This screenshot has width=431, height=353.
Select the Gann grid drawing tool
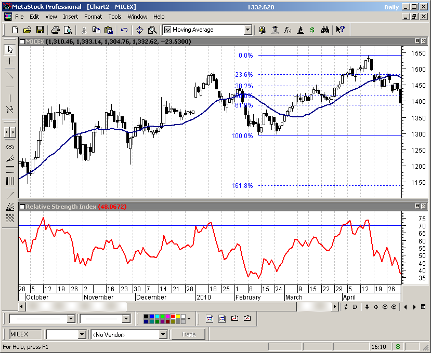click(9, 218)
